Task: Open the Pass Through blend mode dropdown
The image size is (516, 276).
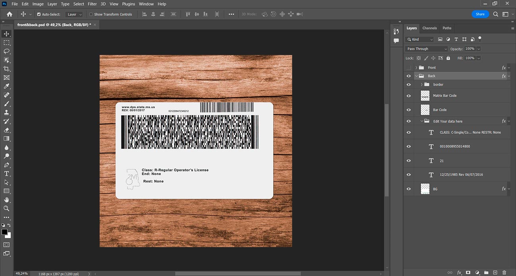Action: [x=426, y=49]
